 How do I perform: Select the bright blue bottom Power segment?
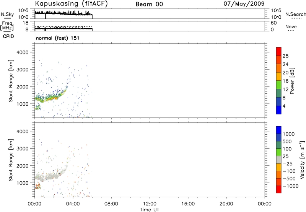point(279,110)
